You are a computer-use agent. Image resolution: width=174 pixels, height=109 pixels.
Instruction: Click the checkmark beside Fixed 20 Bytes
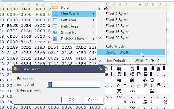pyautogui.click(x=100, y=38)
